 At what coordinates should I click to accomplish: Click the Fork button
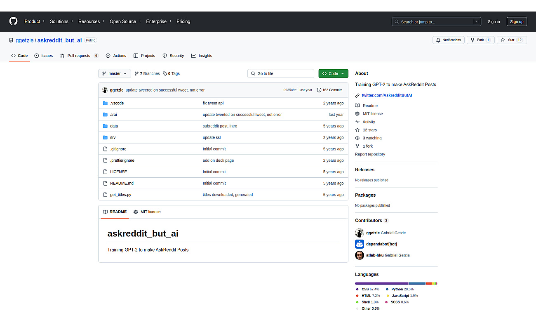480,40
